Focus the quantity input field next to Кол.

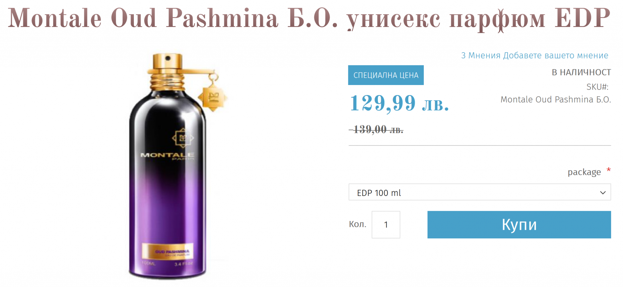[x=386, y=224]
